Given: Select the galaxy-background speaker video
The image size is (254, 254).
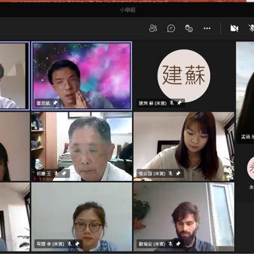Looking at the screenshot, I should click(x=82, y=76).
